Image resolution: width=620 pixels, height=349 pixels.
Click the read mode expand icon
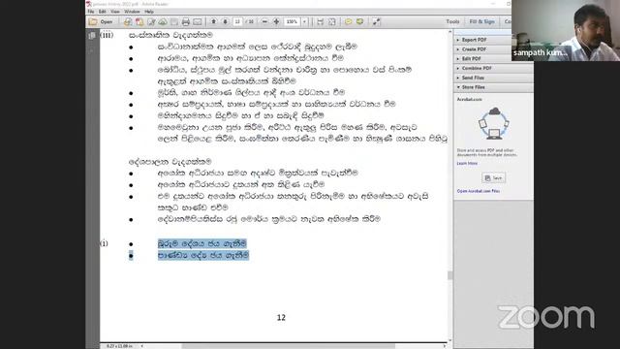(376, 21)
